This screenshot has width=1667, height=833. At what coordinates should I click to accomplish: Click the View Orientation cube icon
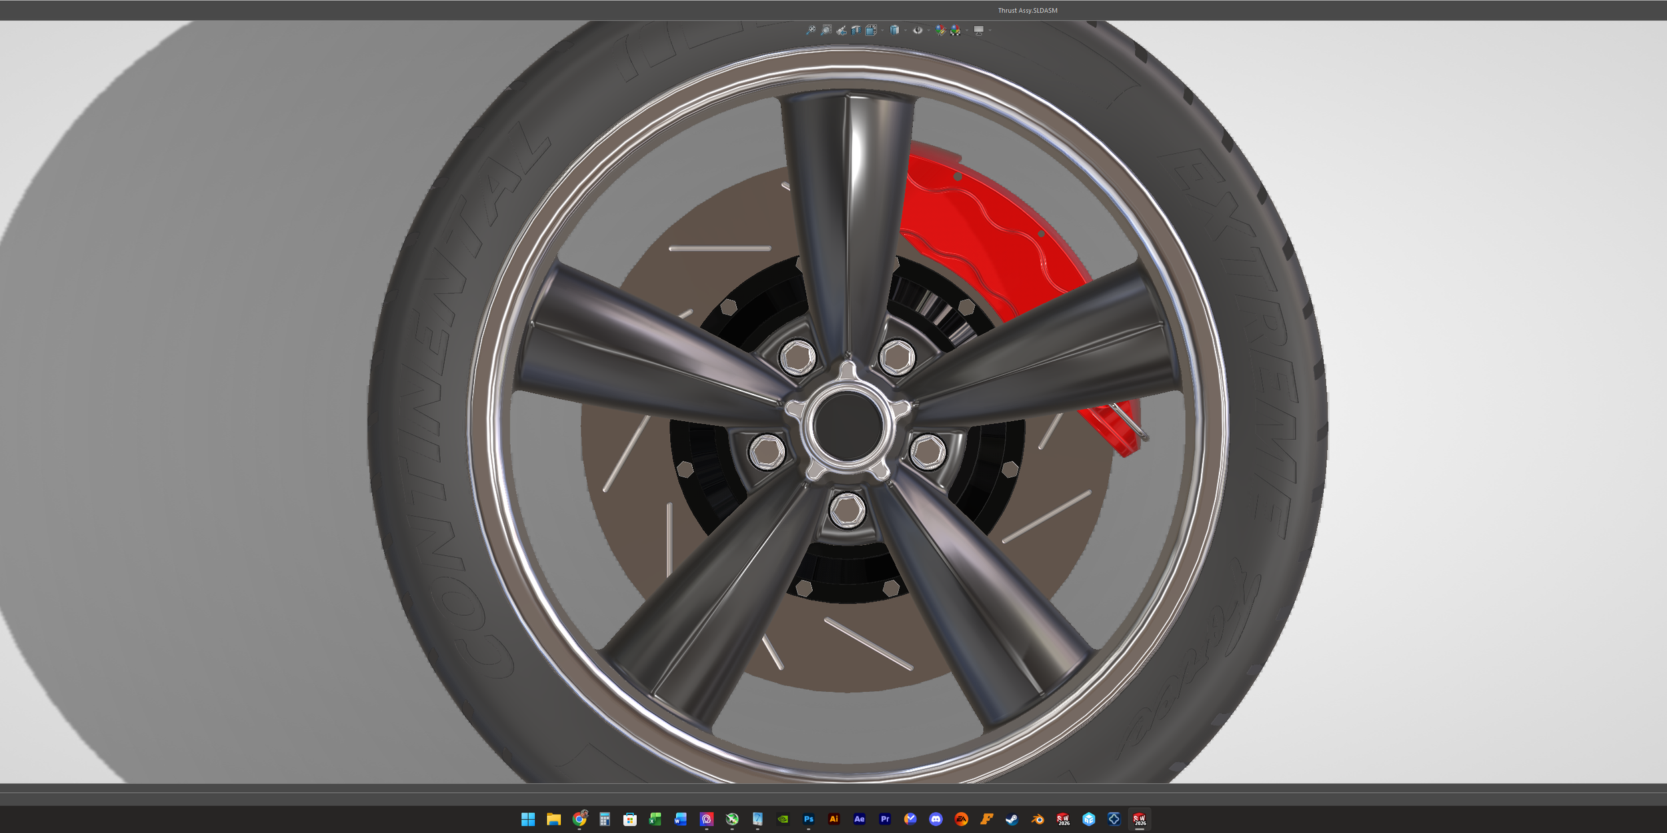click(x=872, y=30)
